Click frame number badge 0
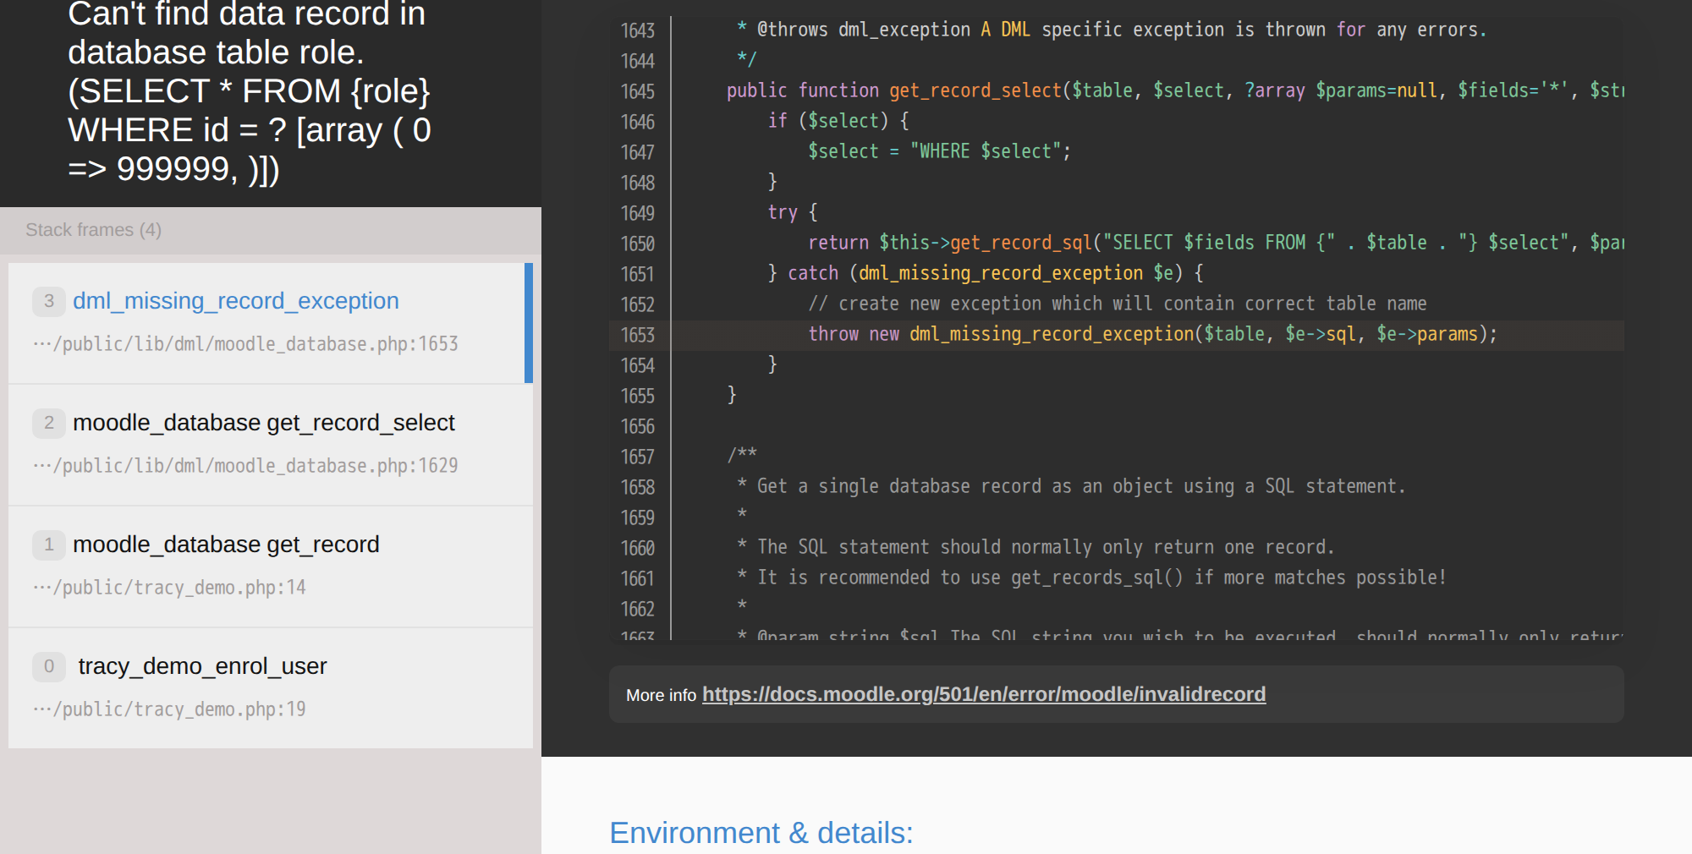 [49, 666]
